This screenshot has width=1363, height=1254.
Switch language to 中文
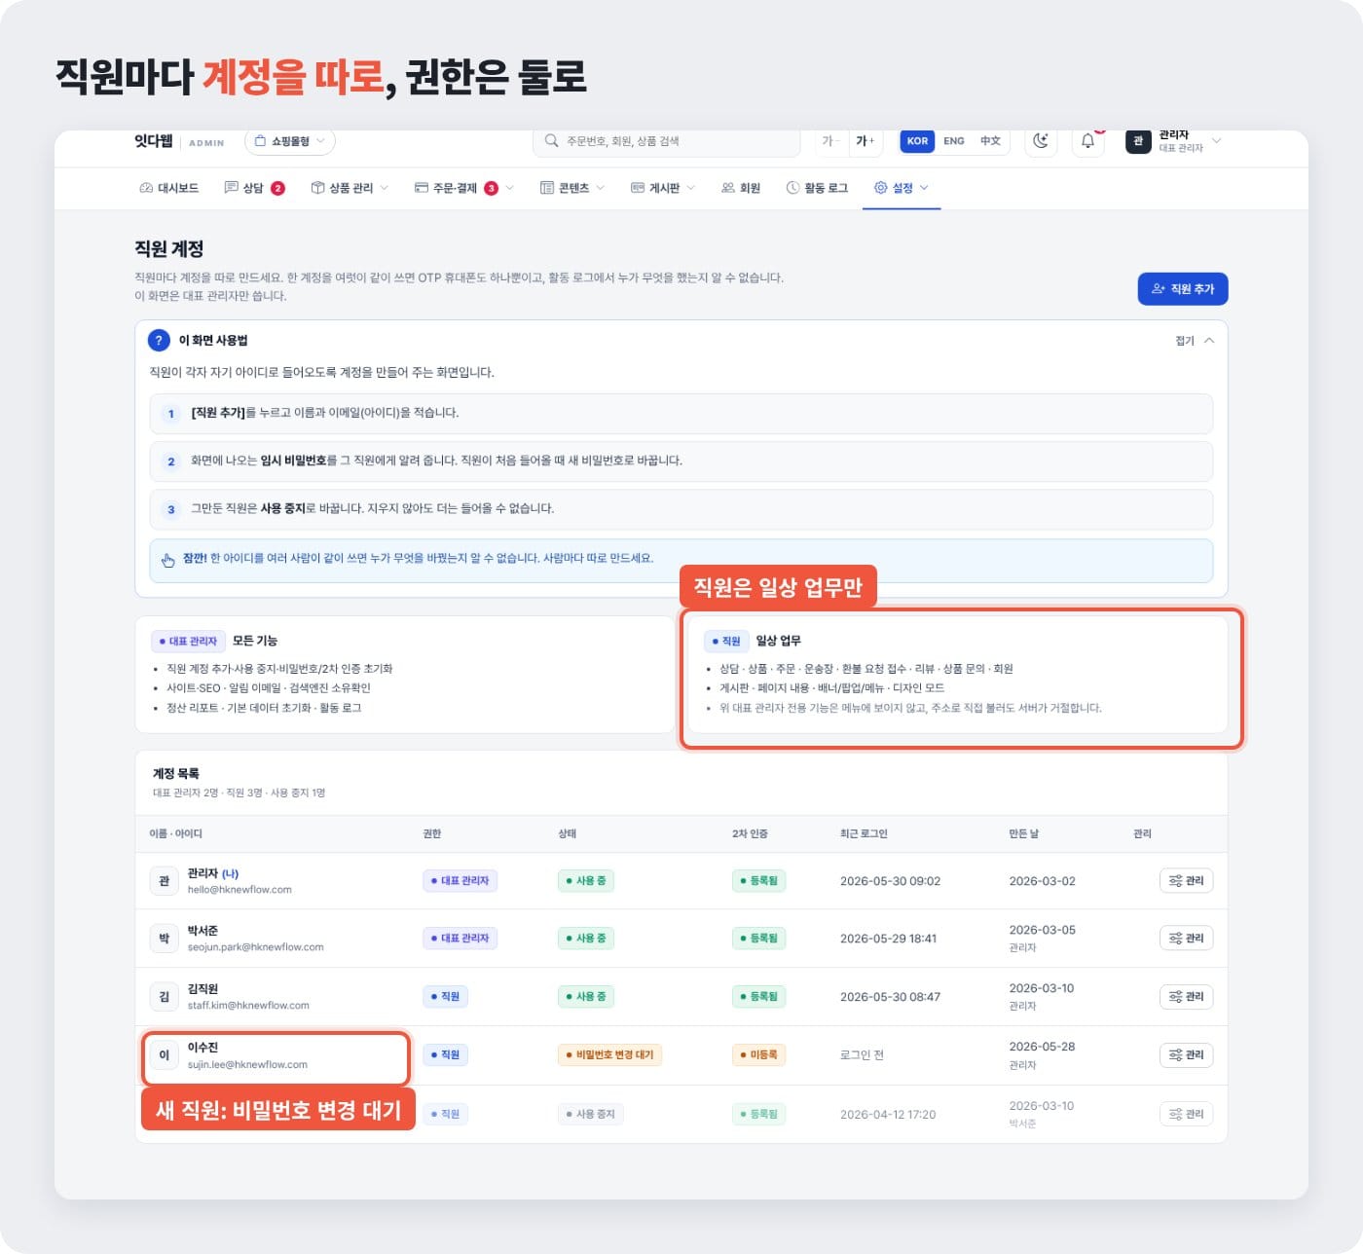coord(990,141)
